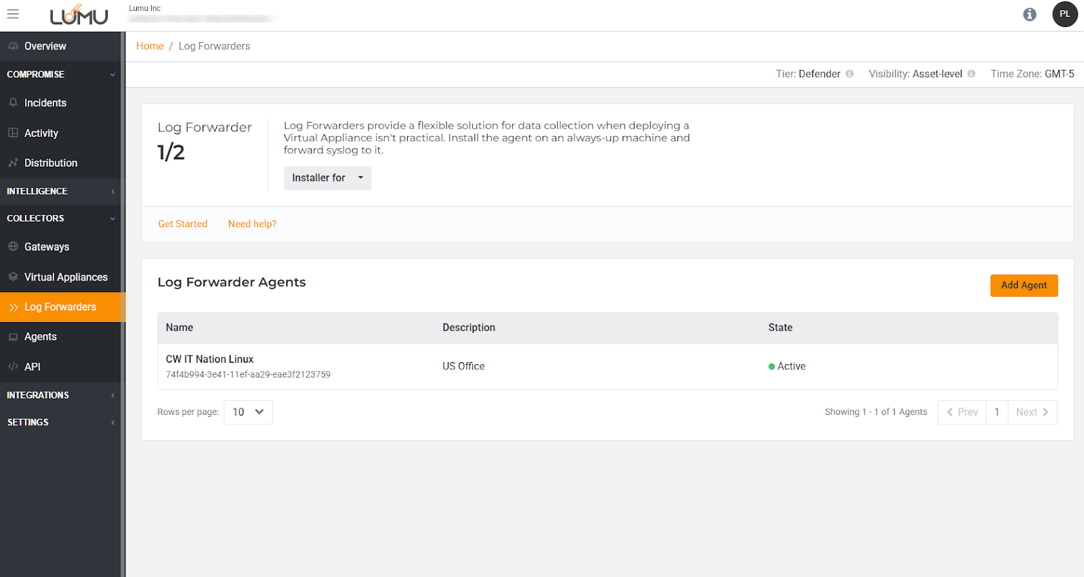Click the Visibility Asset-level info icon
The width and height of the screenshot is (1084, 577).
click(x=972, y=74)
